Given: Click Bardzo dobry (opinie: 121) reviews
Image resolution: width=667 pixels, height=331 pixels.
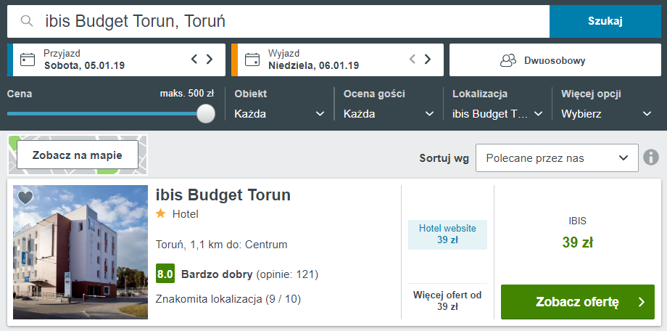Looking at the screenshot, I should (249, 274).
